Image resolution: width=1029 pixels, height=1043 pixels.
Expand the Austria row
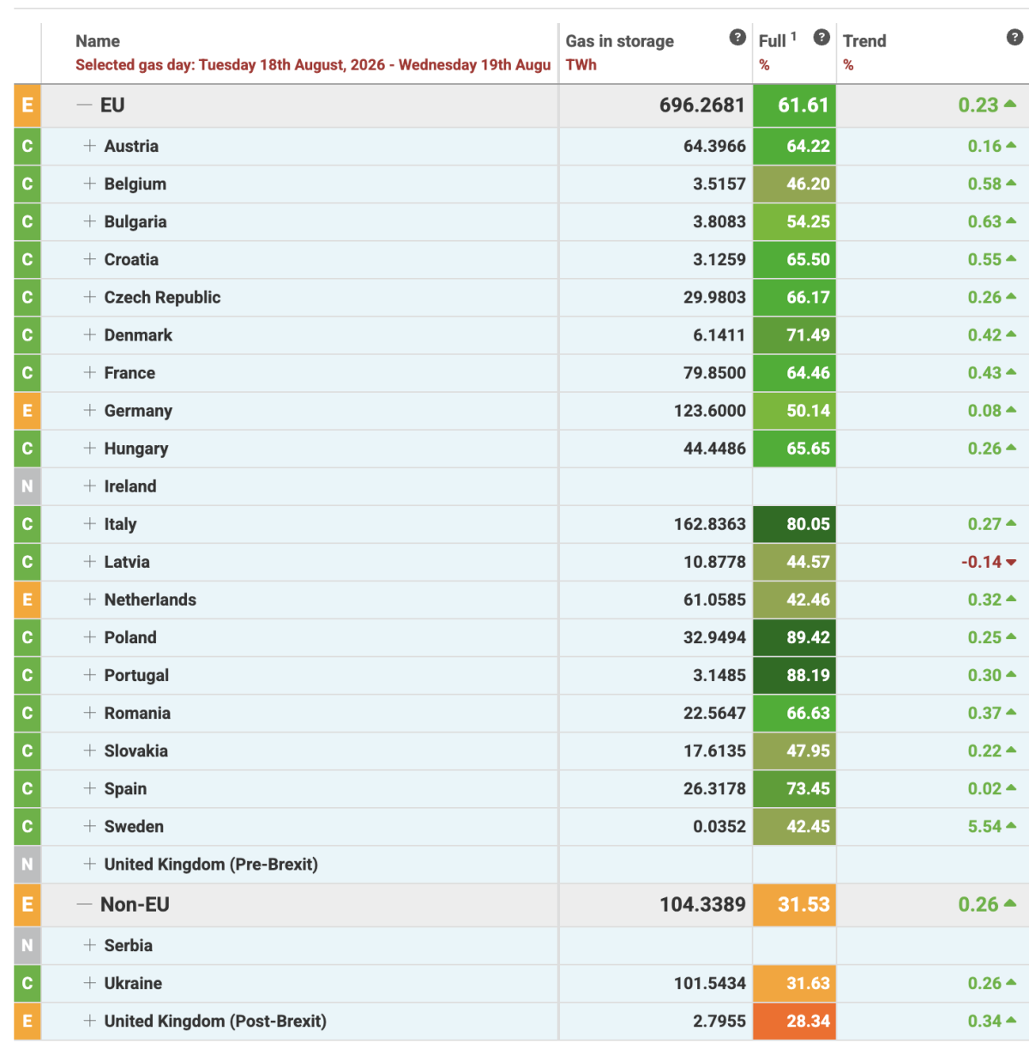point(90,146)
